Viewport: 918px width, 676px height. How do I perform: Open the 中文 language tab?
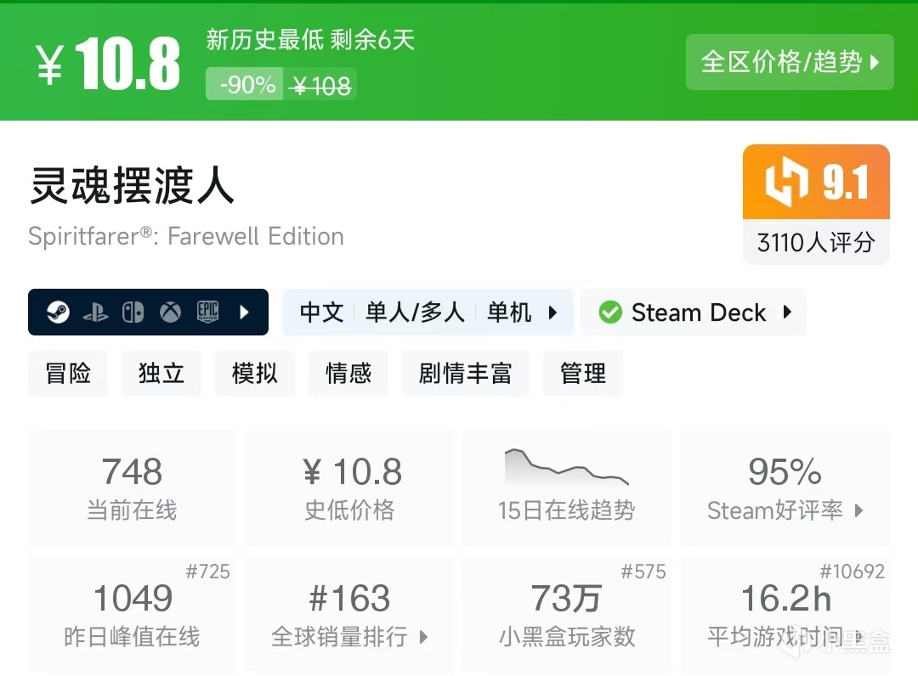click(x=320, y=313)
